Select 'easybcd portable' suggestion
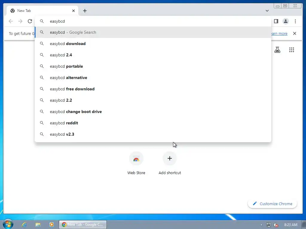Image resolution: width=306 pixels, height=229 pixels. (x=153, y=66)
